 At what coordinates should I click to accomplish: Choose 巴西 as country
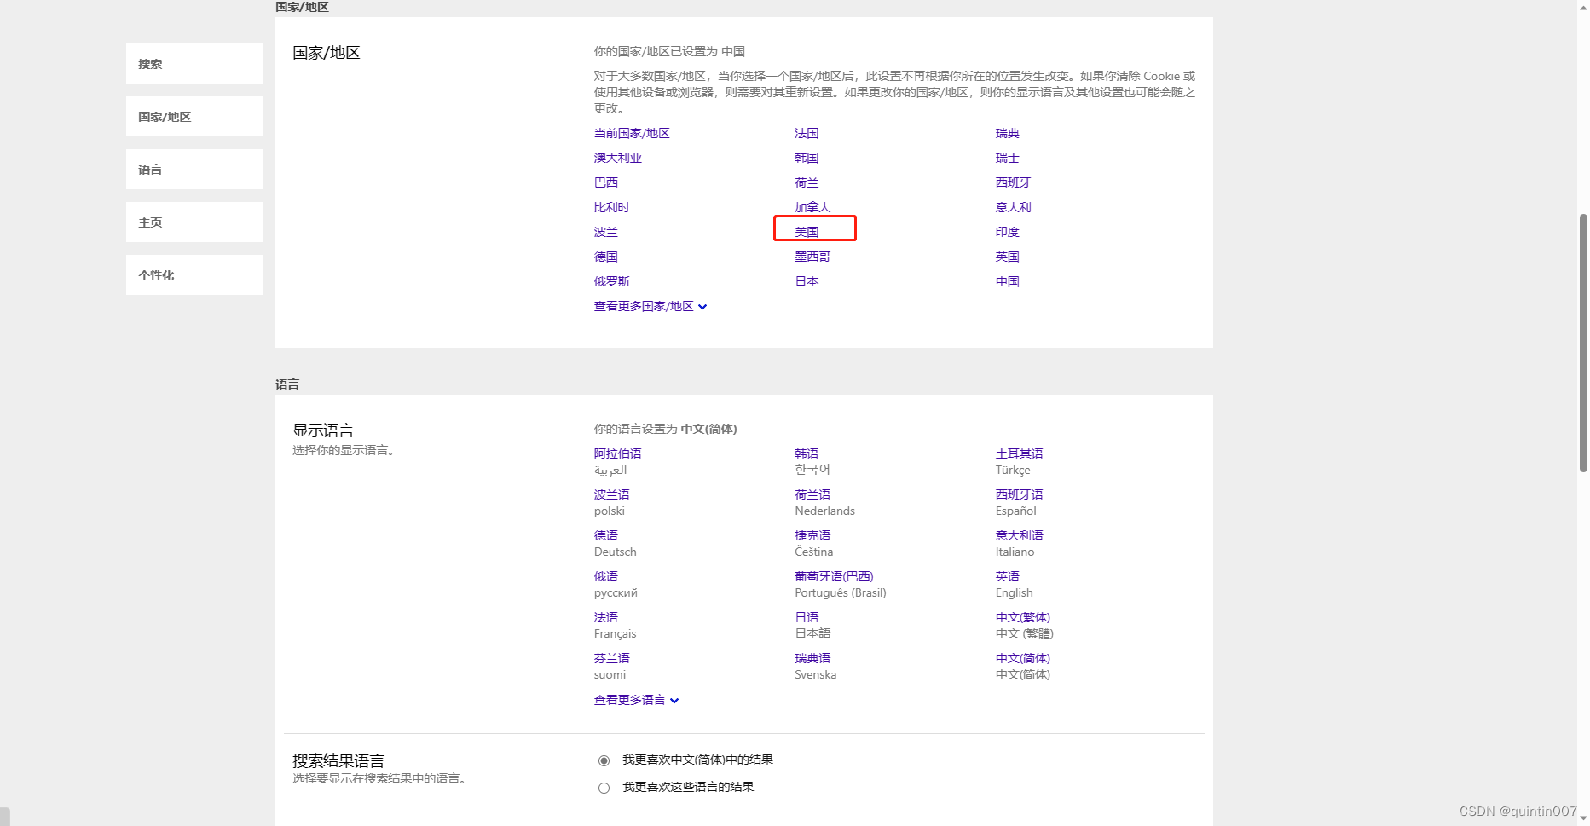click(606, 182)
